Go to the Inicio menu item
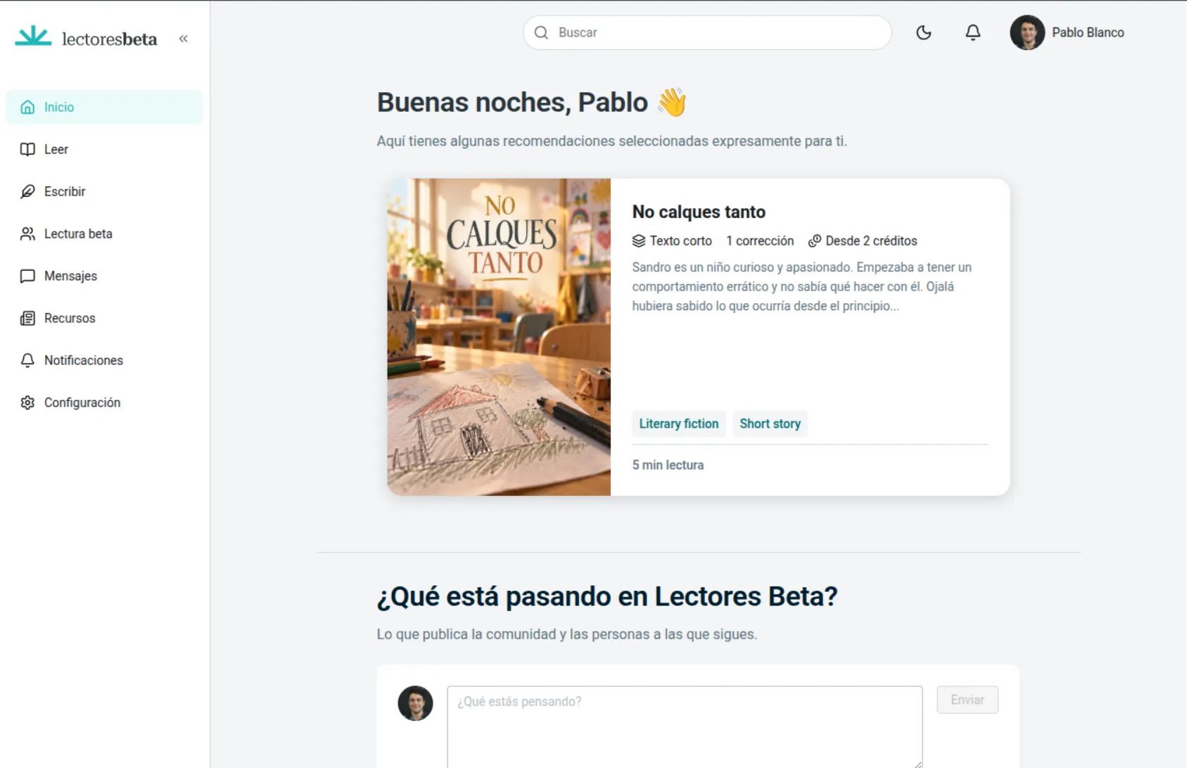The image size is (1187, 768). [104, 107]
